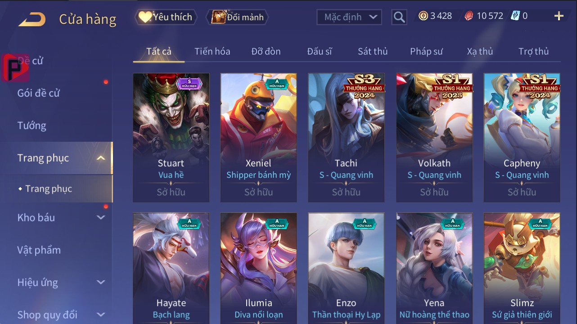Click the gold coin currency icon
The height and width of the screenshot is (324, 577).
coord(423,16)
